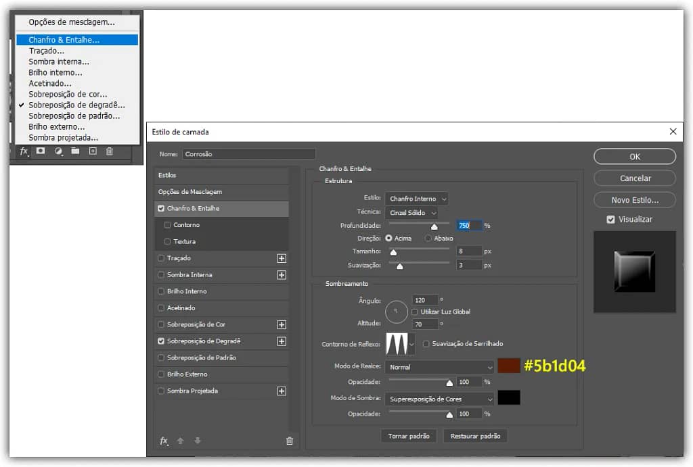Click the Profundidade field showing 750
Screen dimensions: 693x467
(470, 226)
